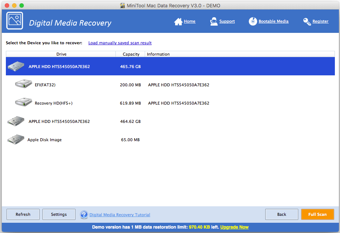Click the yellow minimize window button

(x=14, y=5)
